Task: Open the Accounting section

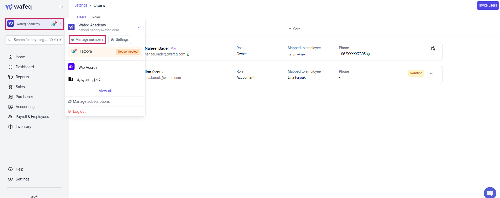Action: (25, 107)
